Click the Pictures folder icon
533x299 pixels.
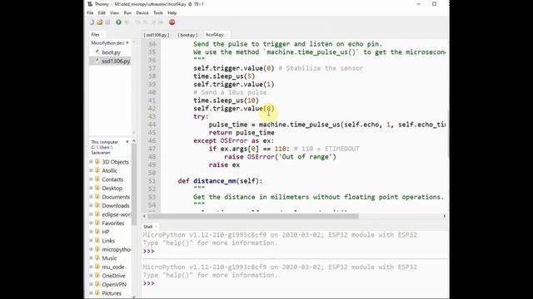(97, 293)
